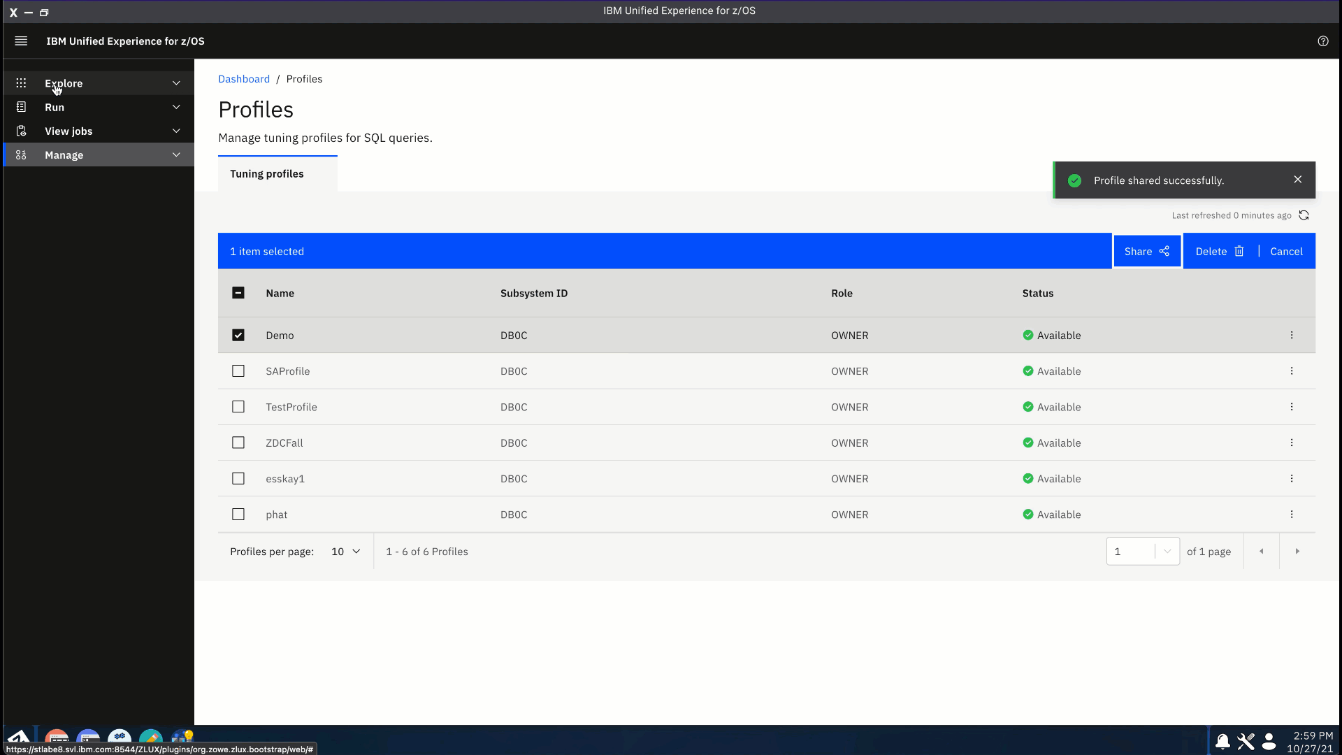Viewport: 1342px width, 755px height.
Task: Click the Run script icon in sidebar
Action: (x=21, y=107)
